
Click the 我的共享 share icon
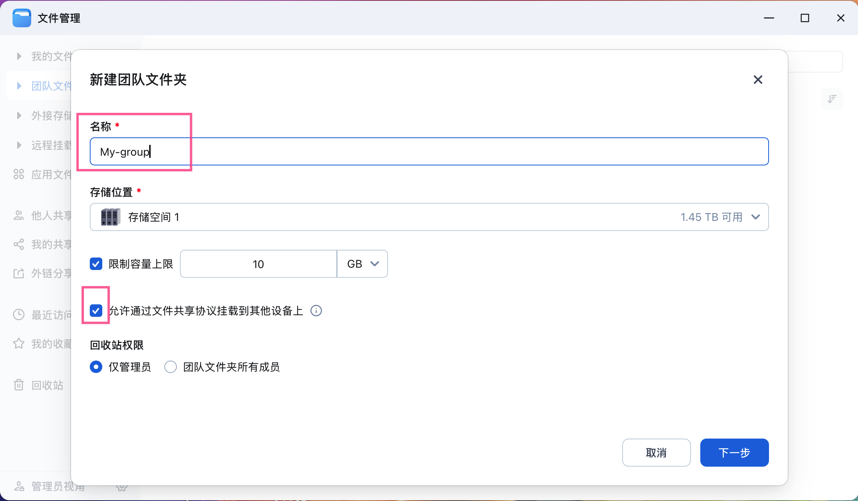point(18,244)
